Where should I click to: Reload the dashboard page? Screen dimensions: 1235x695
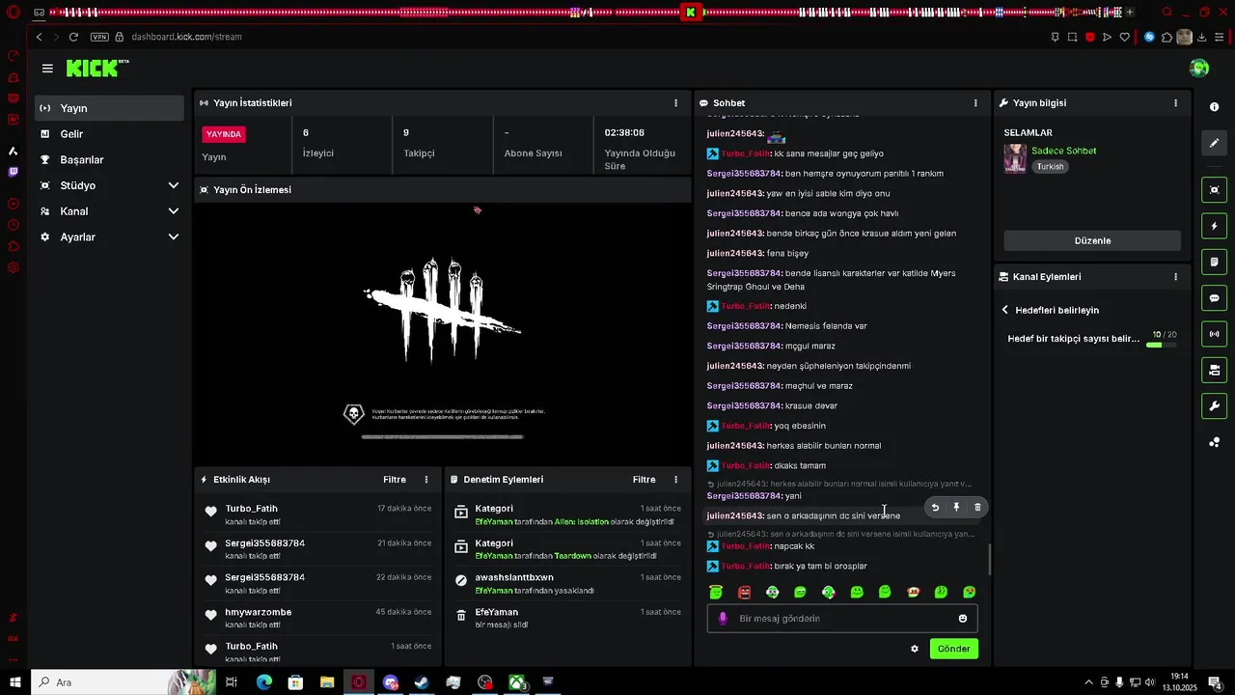[73, 37]
